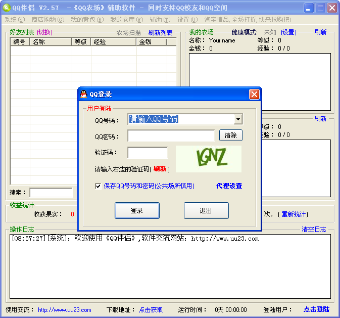Click 清除 button next to password
This screenshot has height=318, width=340.
point(230,135)
